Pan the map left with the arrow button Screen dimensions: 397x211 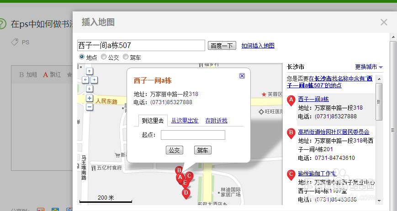tap(85, 80)
